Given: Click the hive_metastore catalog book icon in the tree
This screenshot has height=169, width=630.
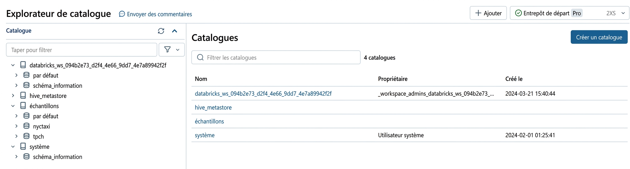Looking at the screenshot, I should click(23, 95).
